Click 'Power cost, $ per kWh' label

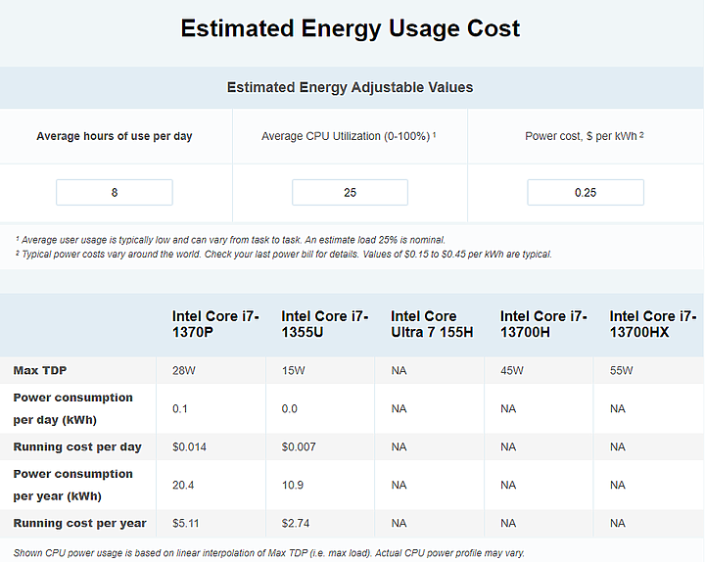[x=584, y=136]
